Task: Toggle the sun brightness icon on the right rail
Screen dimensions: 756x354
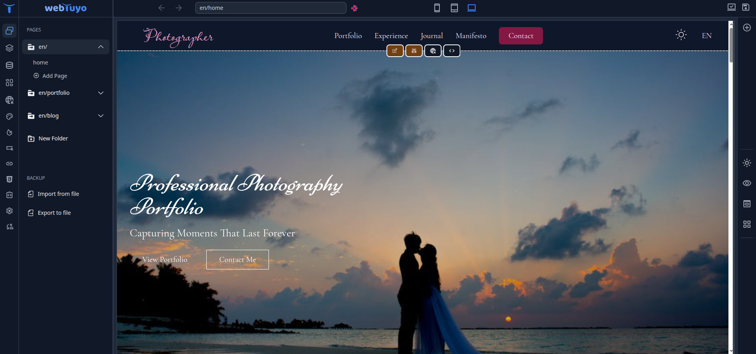Action: coord(747,163)
